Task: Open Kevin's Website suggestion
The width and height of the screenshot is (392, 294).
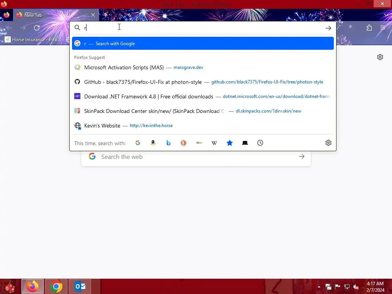Action: point(203,125)
